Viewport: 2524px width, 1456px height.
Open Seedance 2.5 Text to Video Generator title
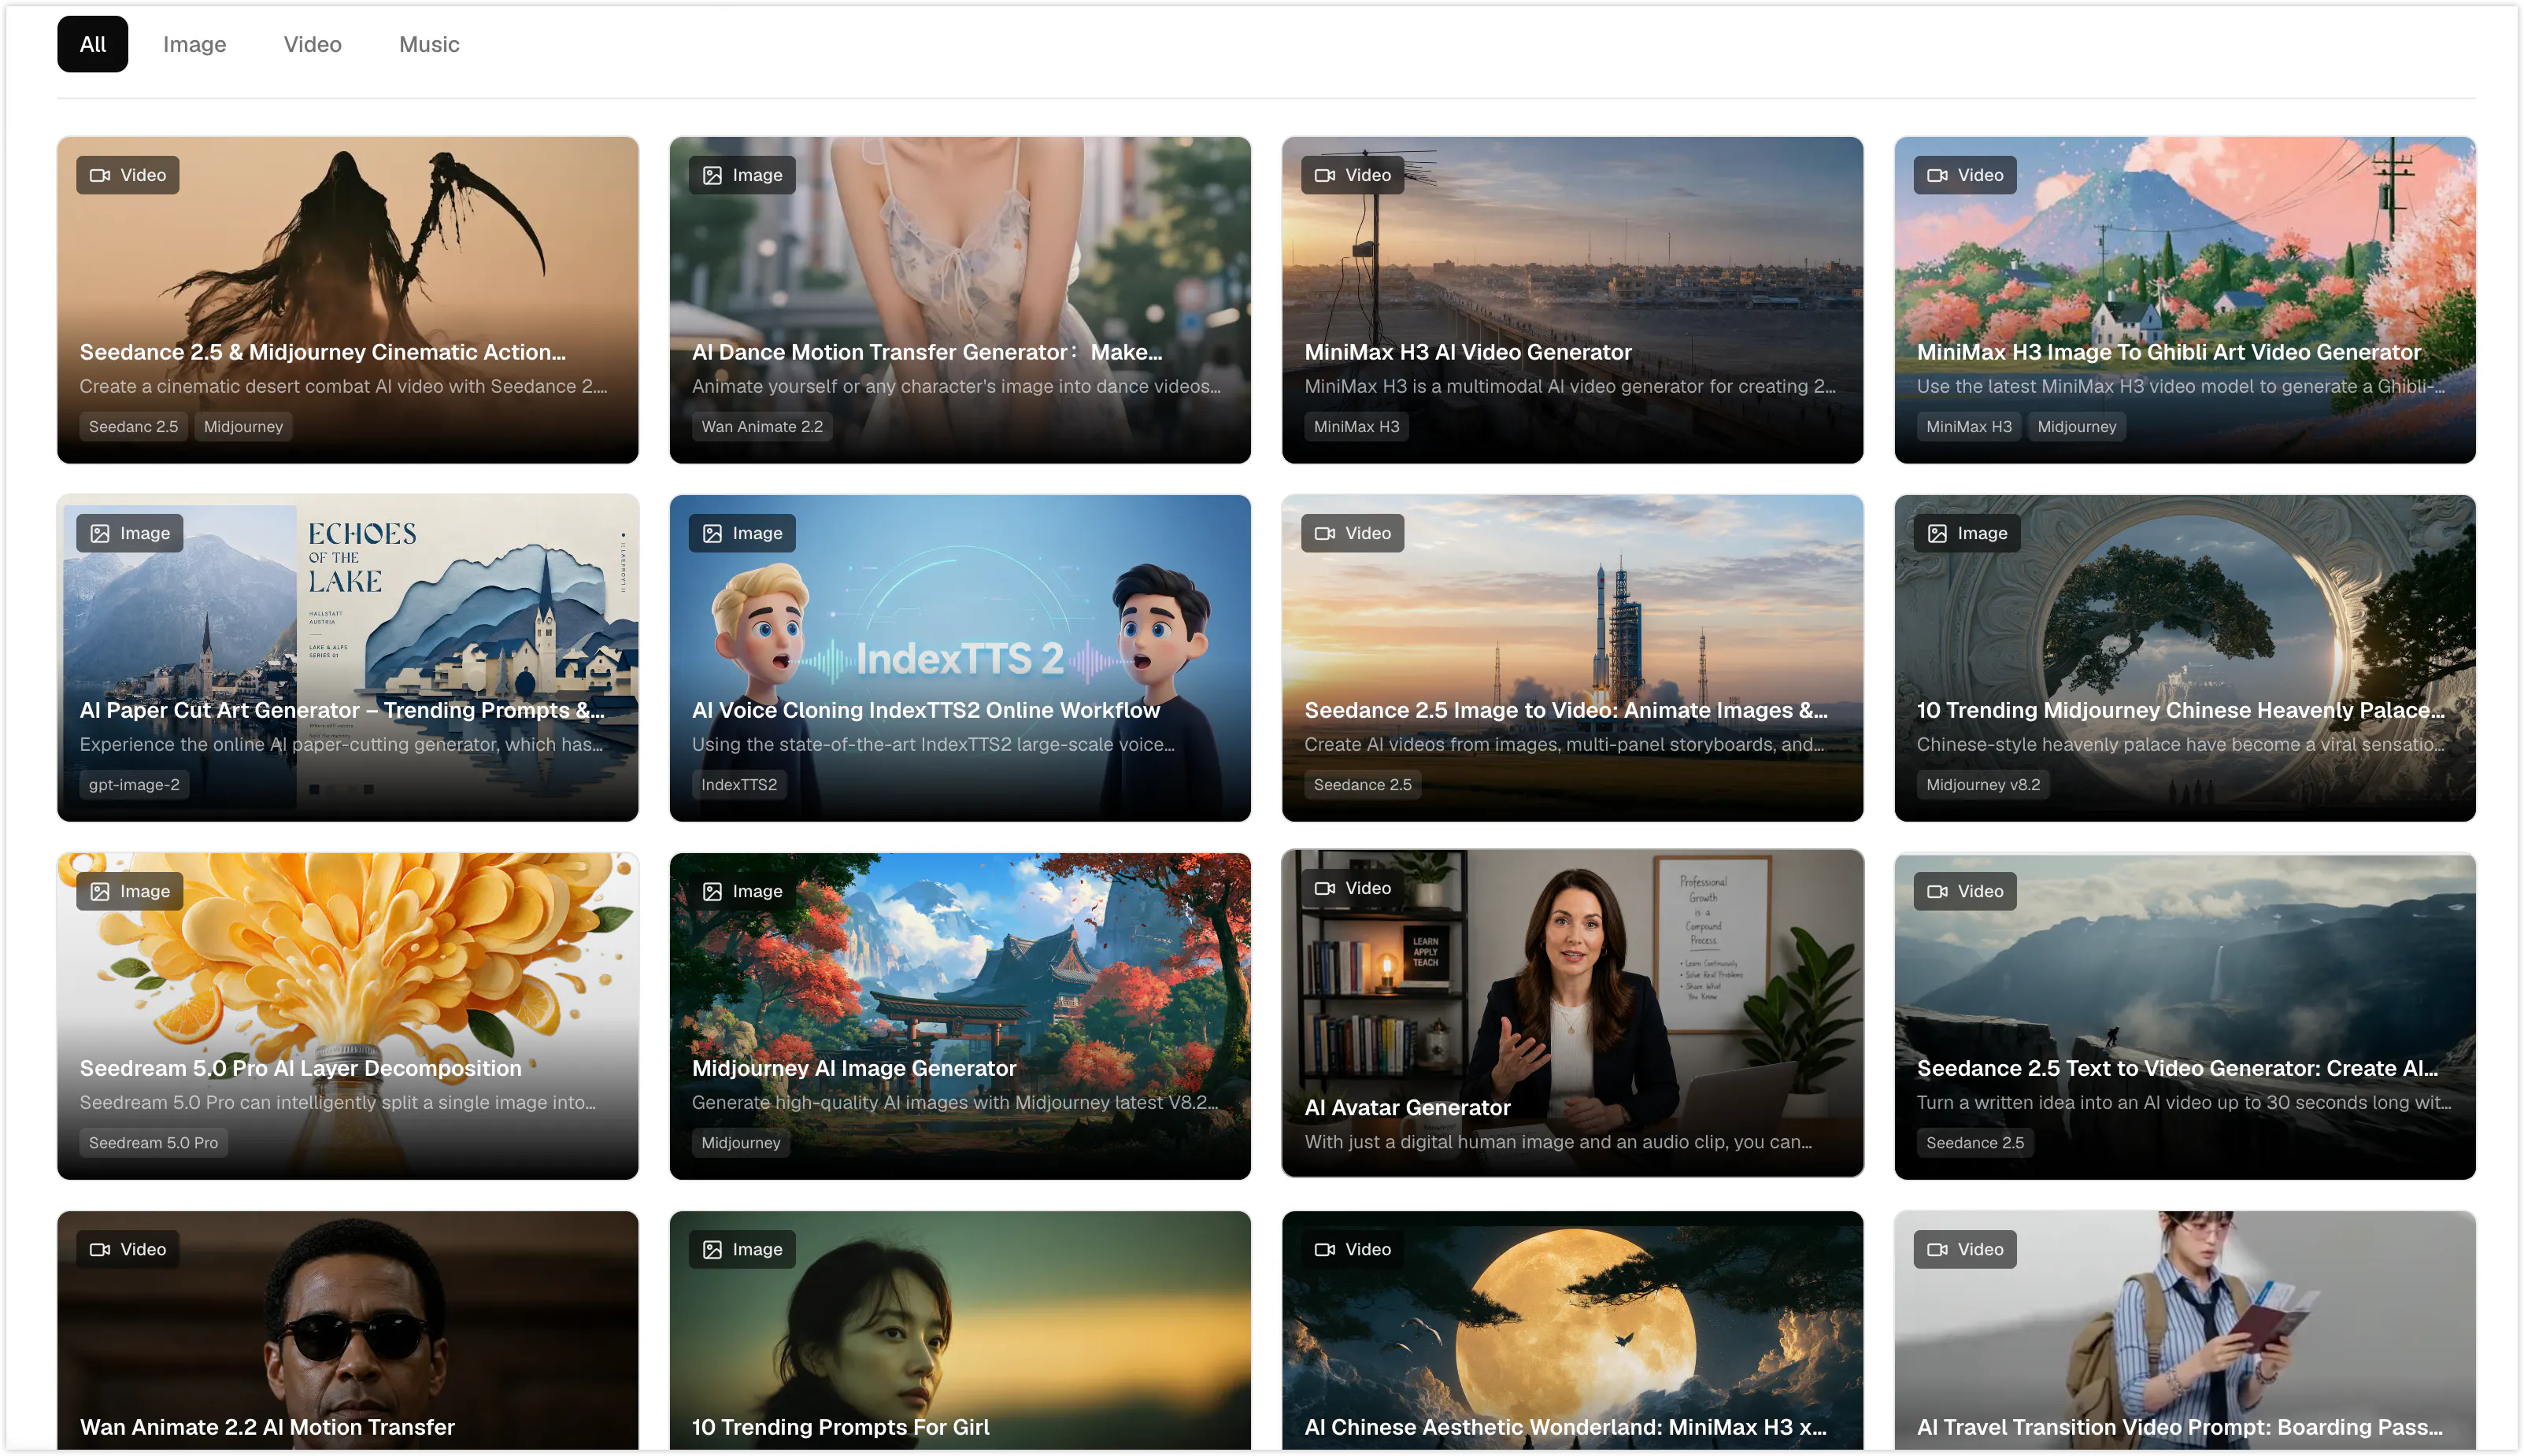pyautogui.click(x=2178, y=1068)
